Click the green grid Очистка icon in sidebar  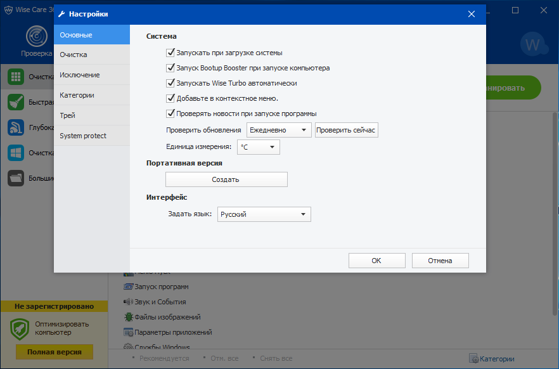(16, 77)
